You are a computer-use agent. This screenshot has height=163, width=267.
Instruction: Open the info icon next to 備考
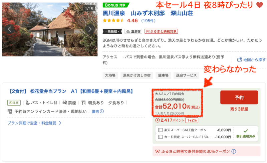(x=101, y=112)
